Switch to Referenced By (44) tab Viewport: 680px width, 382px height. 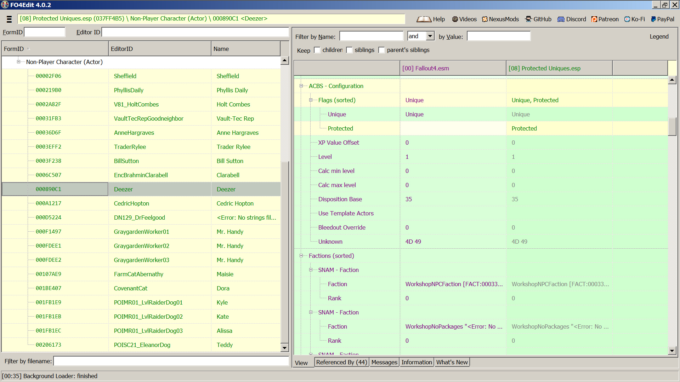click(342, 362)
